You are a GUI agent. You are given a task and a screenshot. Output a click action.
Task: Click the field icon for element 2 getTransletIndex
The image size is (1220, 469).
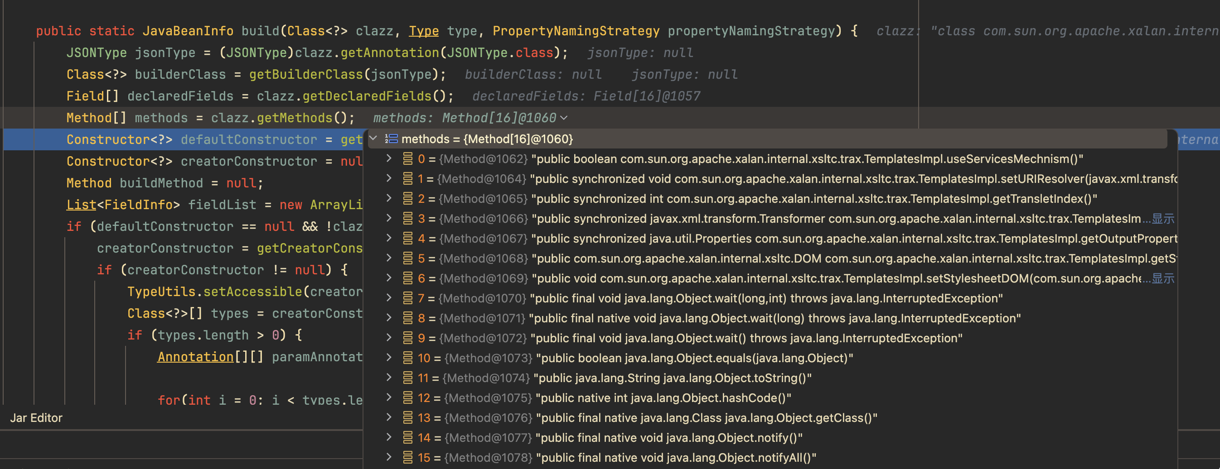tap(407, 199)
